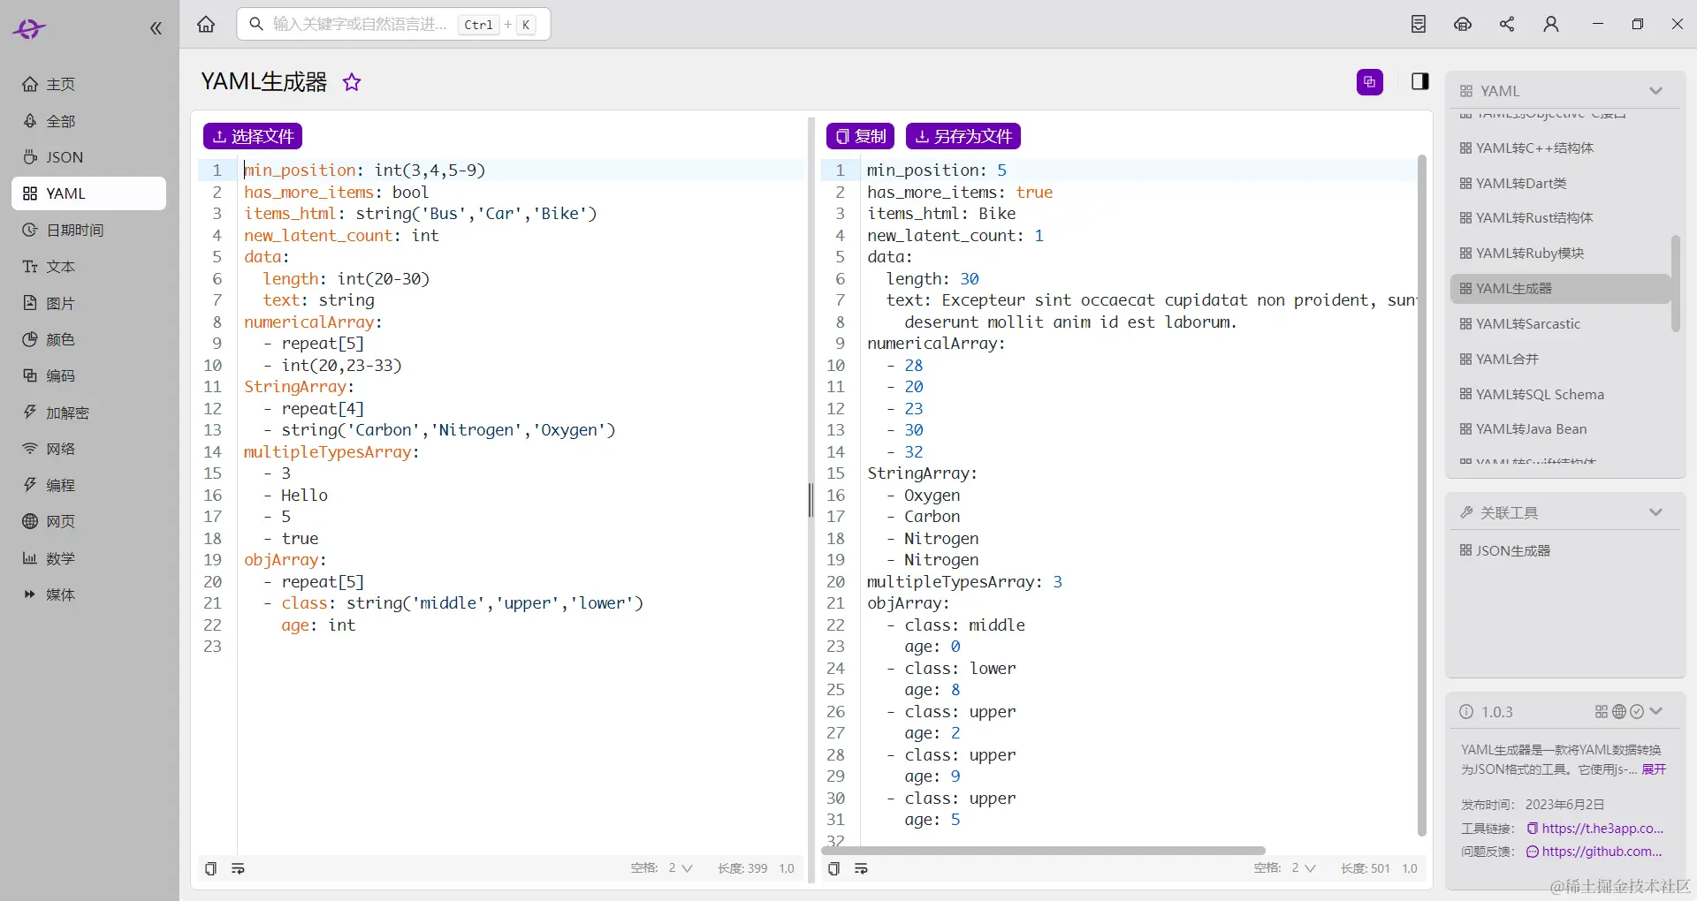The height and width of the screenshot is (901, 1697).
Task: Select JSON in the left sidebar
Action: 88,157
